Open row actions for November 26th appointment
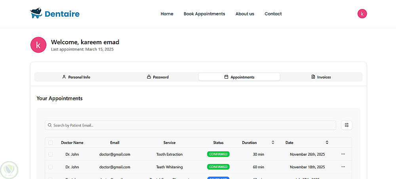 [x=343, y=154]
